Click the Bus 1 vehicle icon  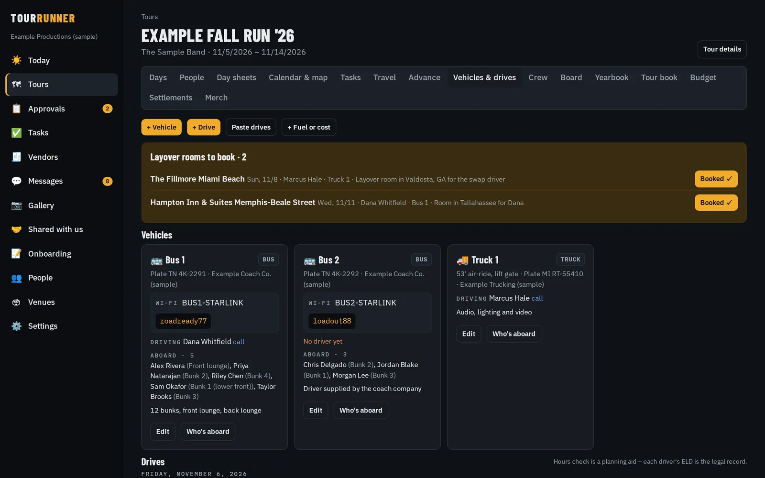156,261
